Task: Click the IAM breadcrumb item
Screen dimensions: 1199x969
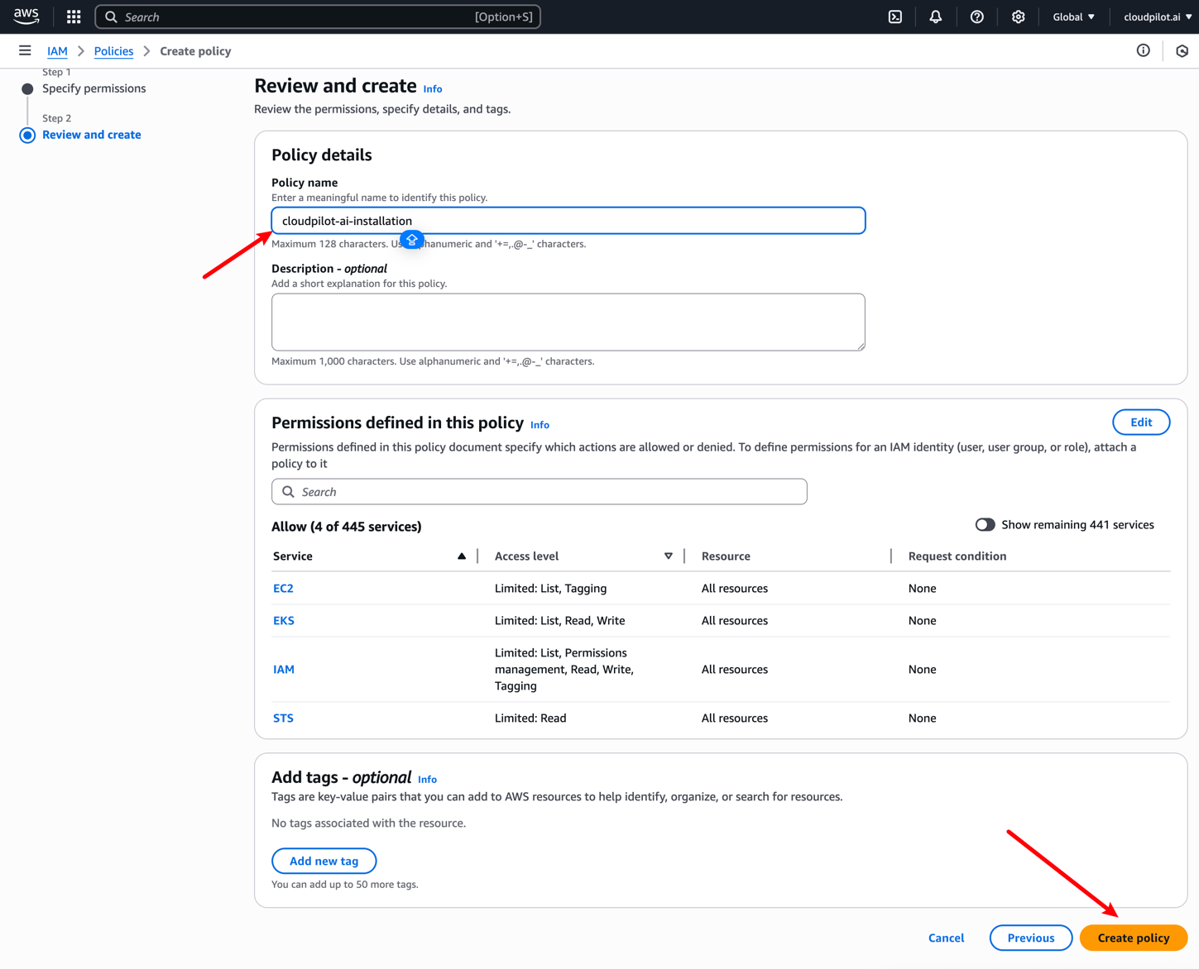Action: (57, 50)
